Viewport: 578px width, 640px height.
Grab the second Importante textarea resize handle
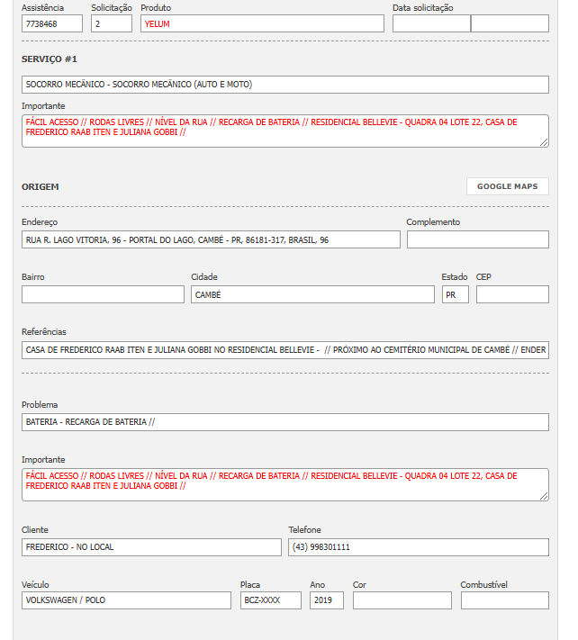[x=544, y=496]
